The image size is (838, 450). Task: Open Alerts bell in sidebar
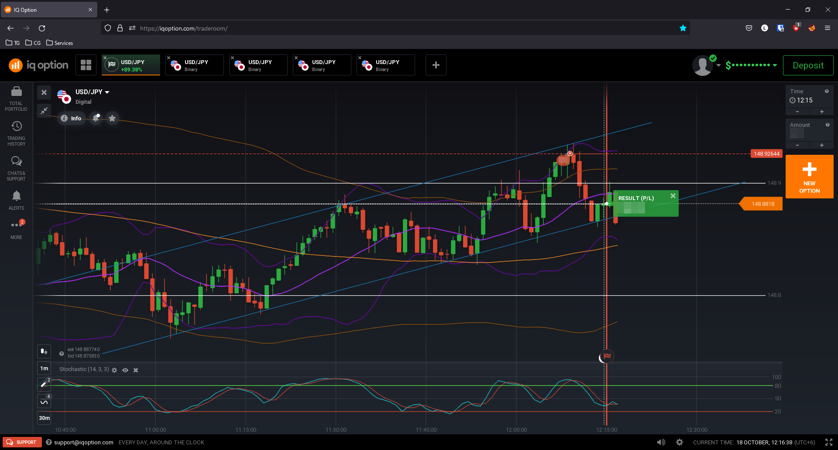pyautogui.click(x=16, y=201)
